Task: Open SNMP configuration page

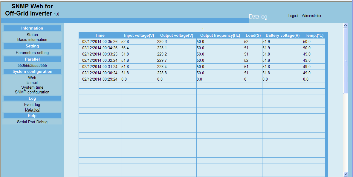Action: [x=32, y=92]
